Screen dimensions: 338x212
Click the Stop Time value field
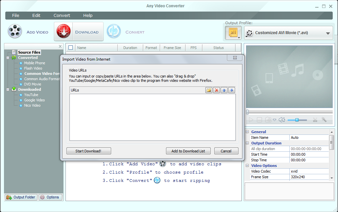tap(309, 160)
